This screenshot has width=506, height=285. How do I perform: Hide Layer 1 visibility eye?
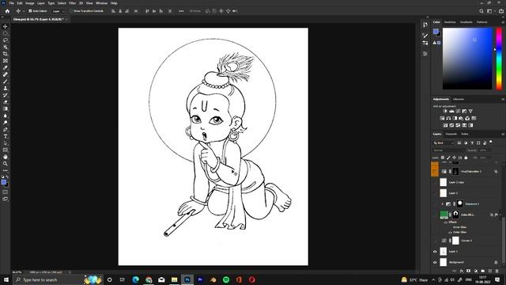click(435, 252)
